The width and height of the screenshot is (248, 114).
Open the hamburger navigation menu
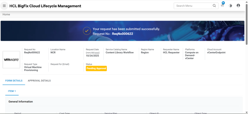pyautogui.click(x=4, y=6)
